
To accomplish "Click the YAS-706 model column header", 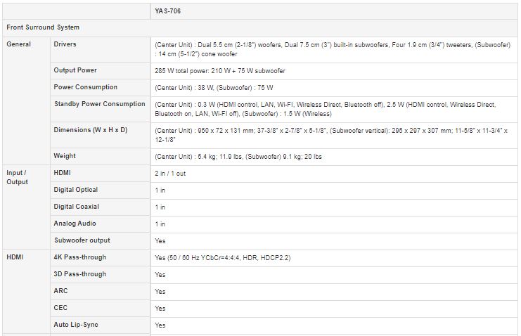I will point(167,11).
